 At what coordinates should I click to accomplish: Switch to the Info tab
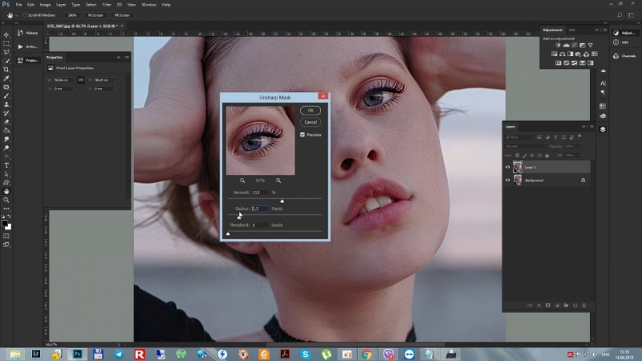572,30
